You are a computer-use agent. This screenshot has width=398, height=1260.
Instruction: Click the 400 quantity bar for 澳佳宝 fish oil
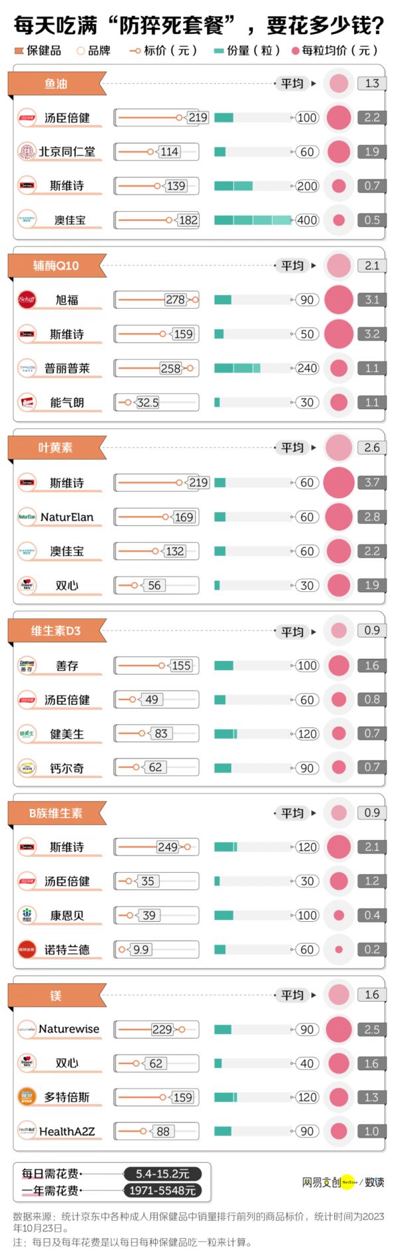(253, 220)
